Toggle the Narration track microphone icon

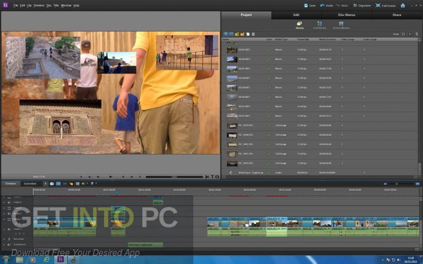(9, 239)
